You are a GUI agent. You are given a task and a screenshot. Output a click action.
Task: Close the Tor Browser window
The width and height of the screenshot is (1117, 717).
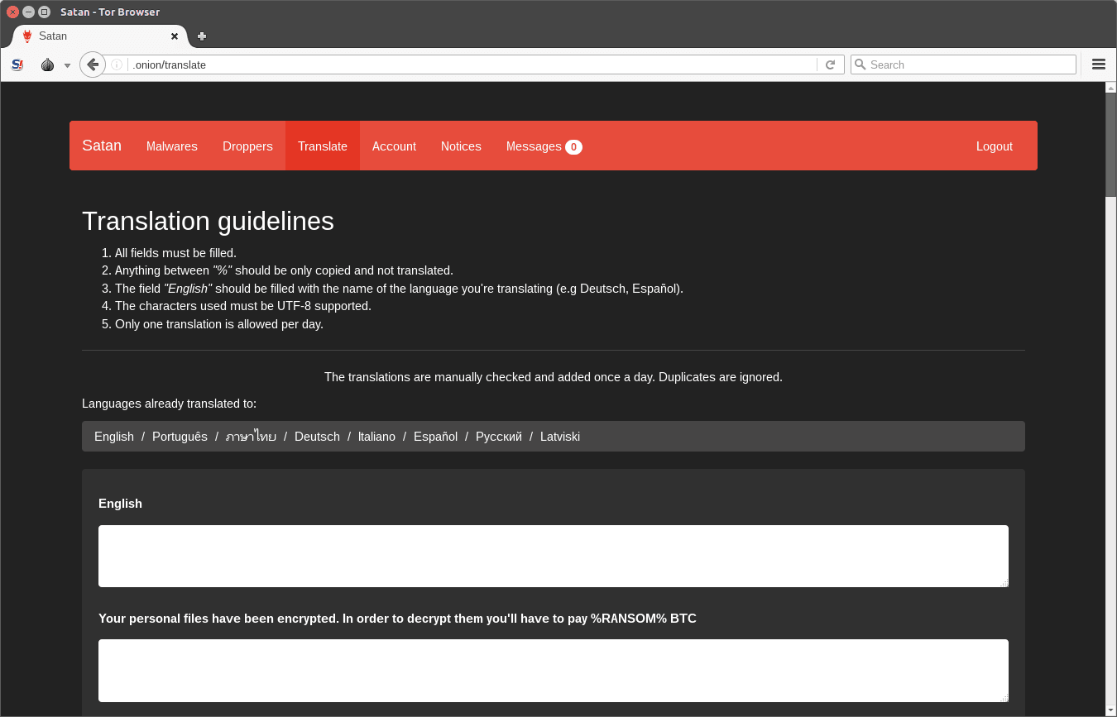coord(12,12)
